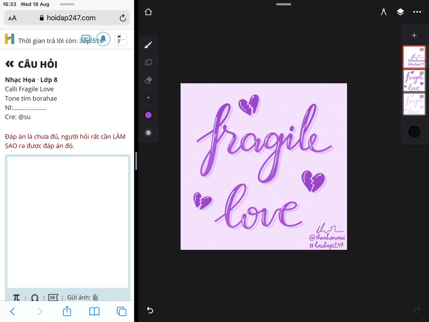The image size is (429, 322).
Task: Go back in Safari
Action: tap(12, 312)
